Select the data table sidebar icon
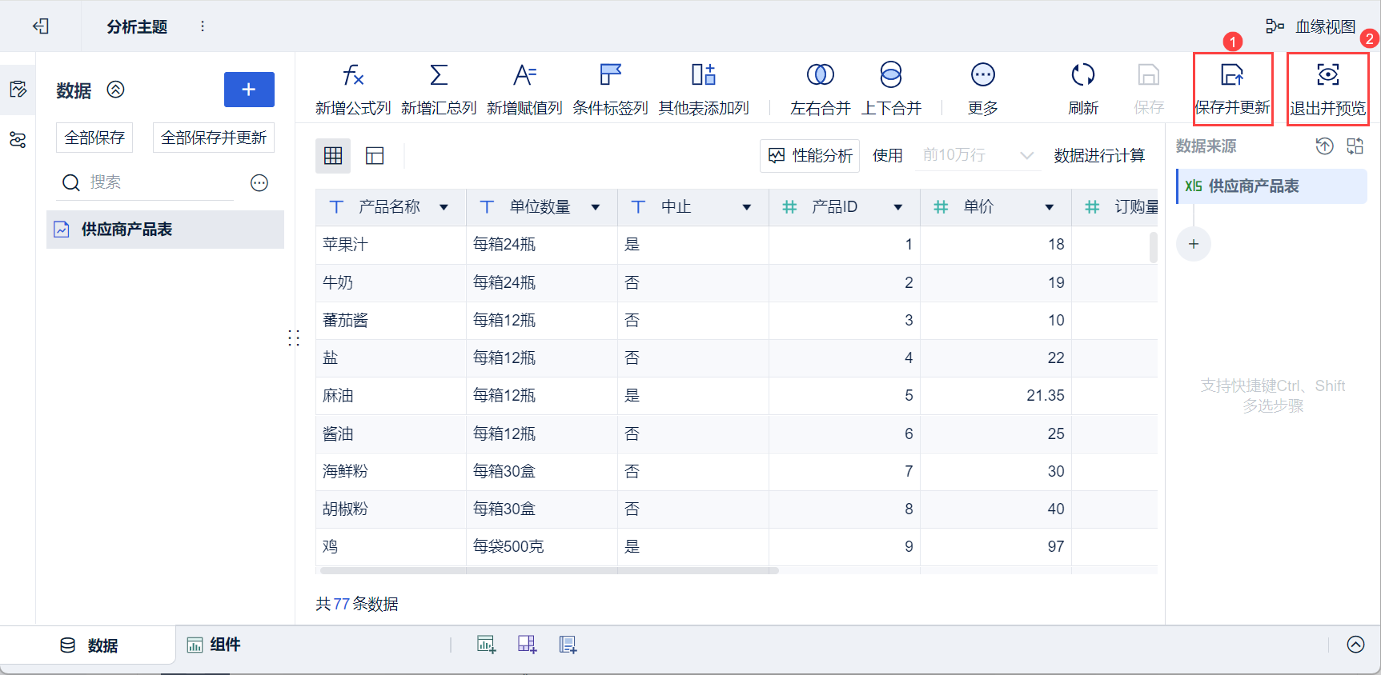 tap(18, 89)
